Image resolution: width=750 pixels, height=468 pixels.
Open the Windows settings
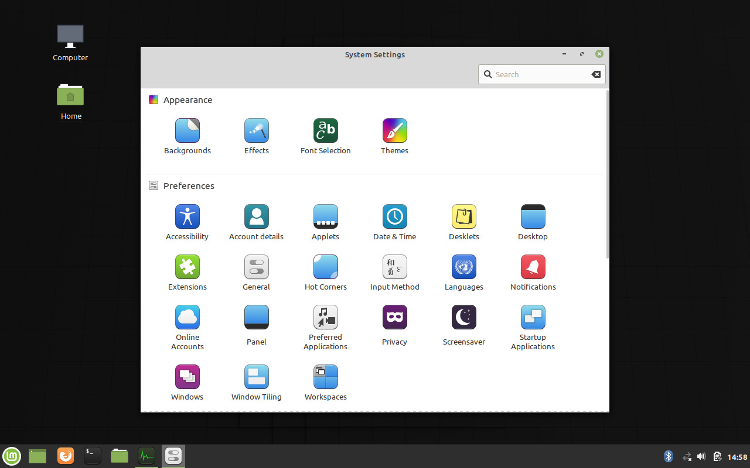(187, 383)
